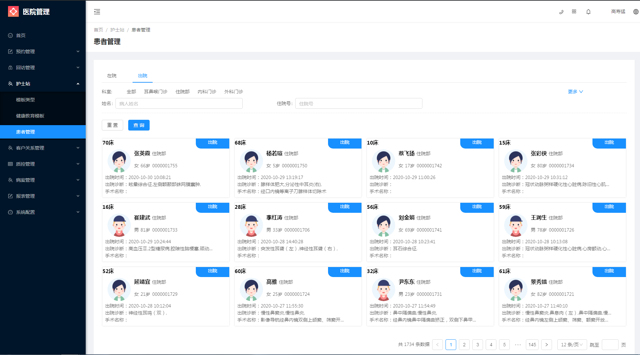Click pagination ellipsis to skip pages
The height and width of the screenshot is (355, 640).
click(518, 345)
